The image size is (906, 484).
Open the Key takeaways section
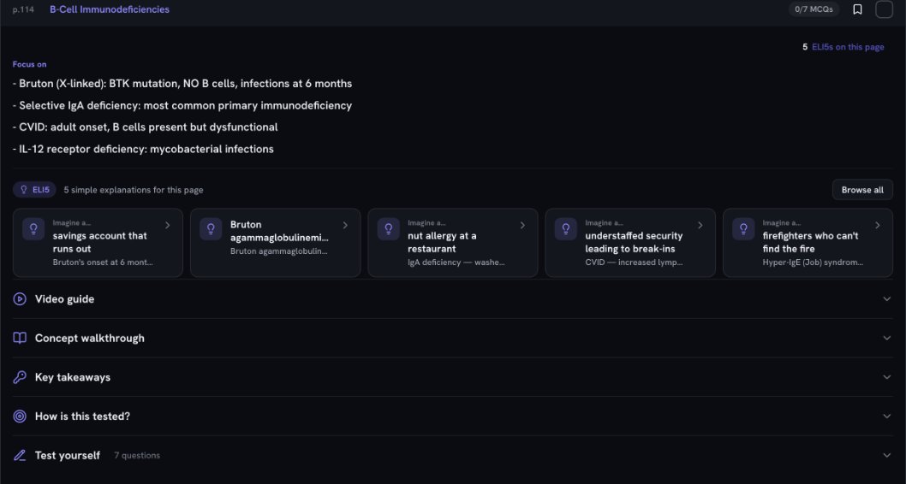click(x=452, y=377)
